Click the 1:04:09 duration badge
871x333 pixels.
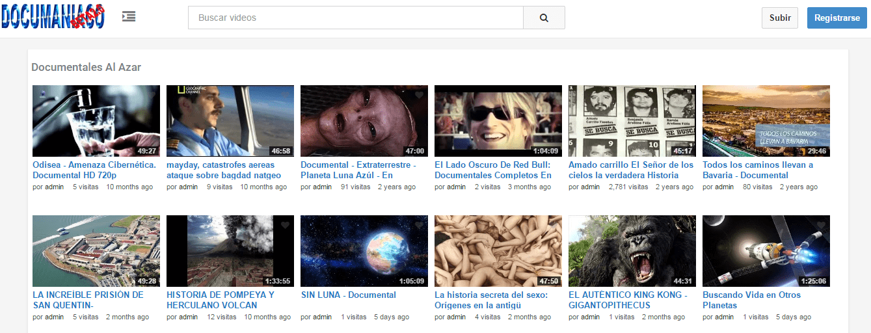click(x=546, y=151)
